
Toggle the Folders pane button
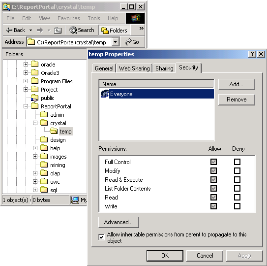[114, 30]
